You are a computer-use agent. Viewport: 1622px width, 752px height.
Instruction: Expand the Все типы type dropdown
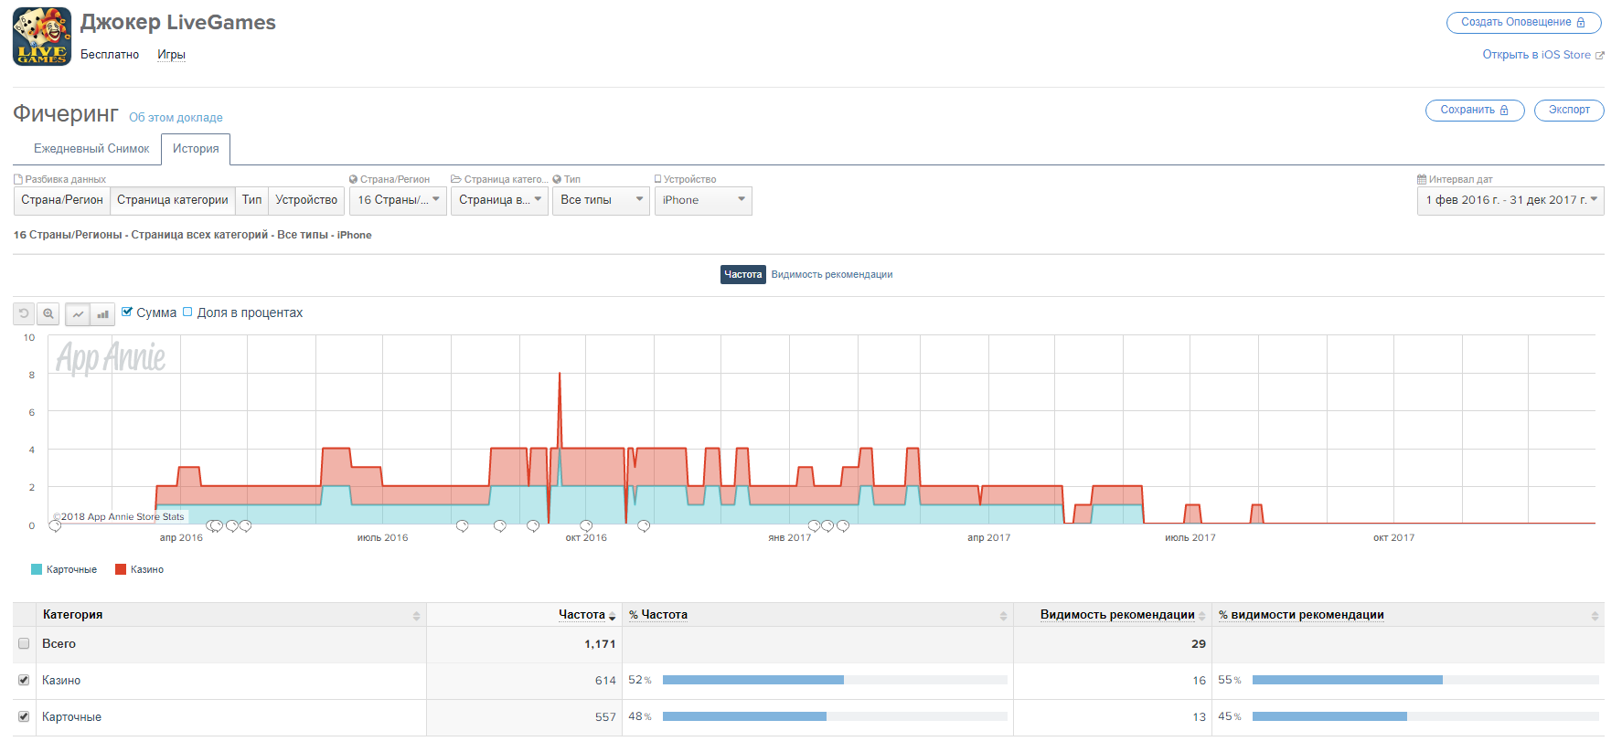pyautogui.click(x=601, y=200)
